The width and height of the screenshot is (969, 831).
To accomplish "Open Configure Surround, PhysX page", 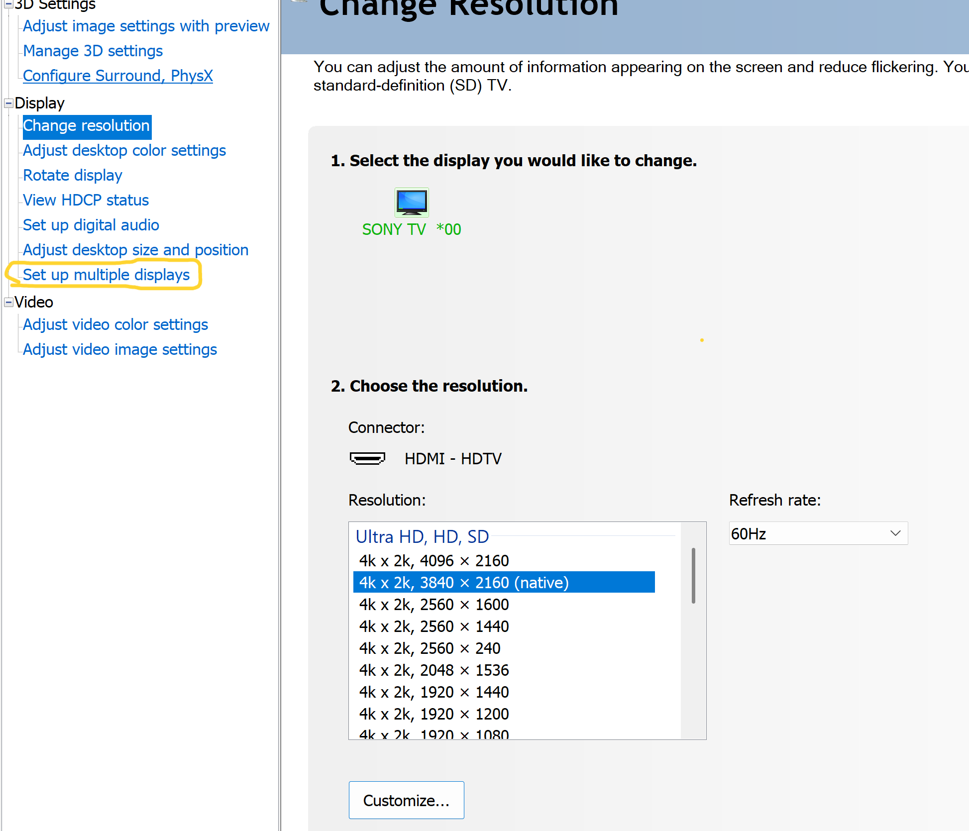I will click(118, 76).
